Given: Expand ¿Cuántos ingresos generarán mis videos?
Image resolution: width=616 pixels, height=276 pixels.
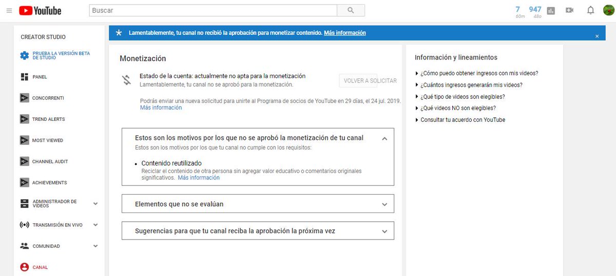Looking at the screenshot, I should 469,85.
